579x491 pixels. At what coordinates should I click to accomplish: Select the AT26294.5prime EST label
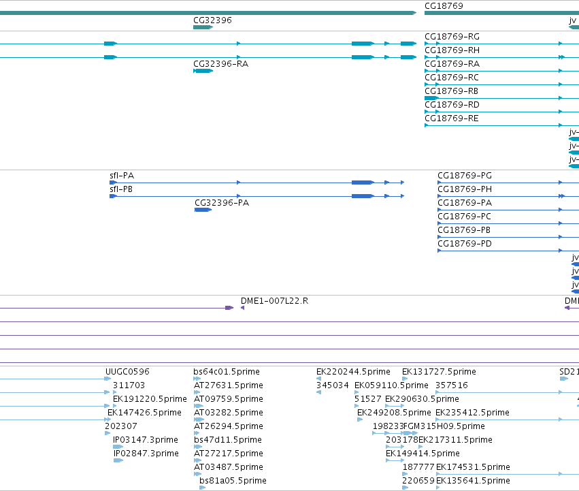point(229,427)
